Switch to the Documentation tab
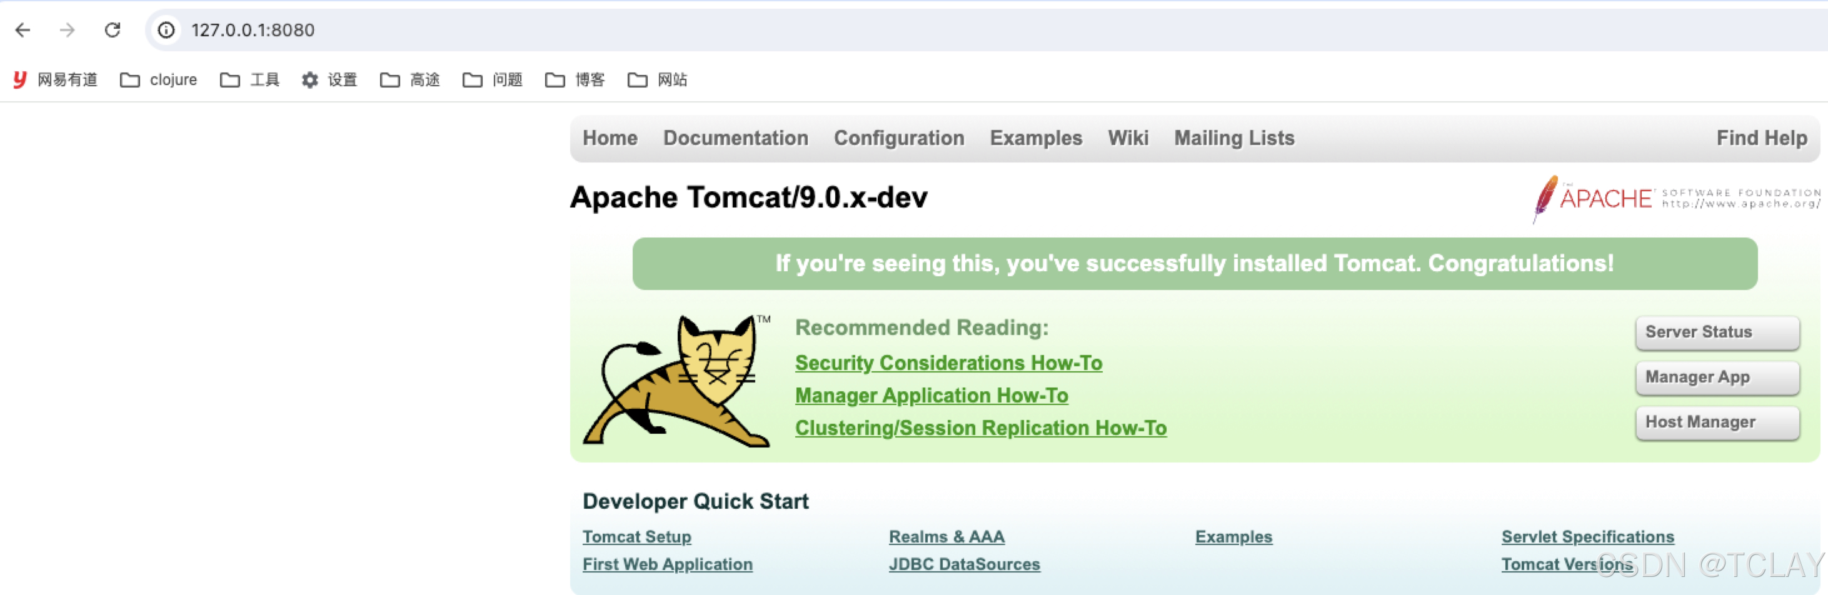 pyautogui.click(x=735, y=137)
